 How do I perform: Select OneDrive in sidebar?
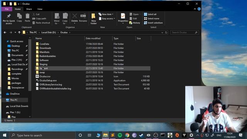coord(15,94)
